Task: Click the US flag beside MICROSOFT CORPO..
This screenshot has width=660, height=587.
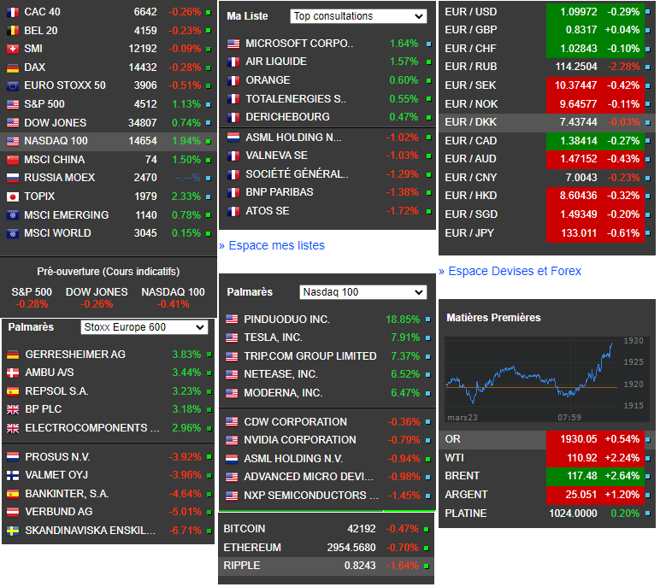Action: click(x=233, y=44)
